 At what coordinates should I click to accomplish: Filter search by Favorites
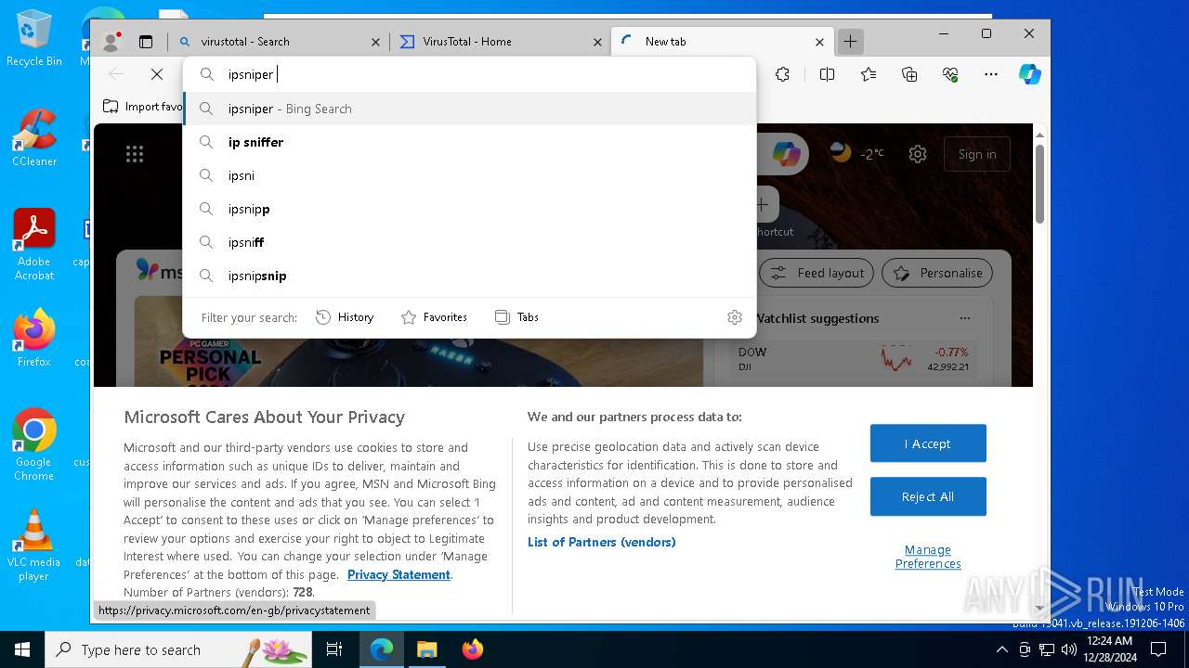[x=434, y=317]
